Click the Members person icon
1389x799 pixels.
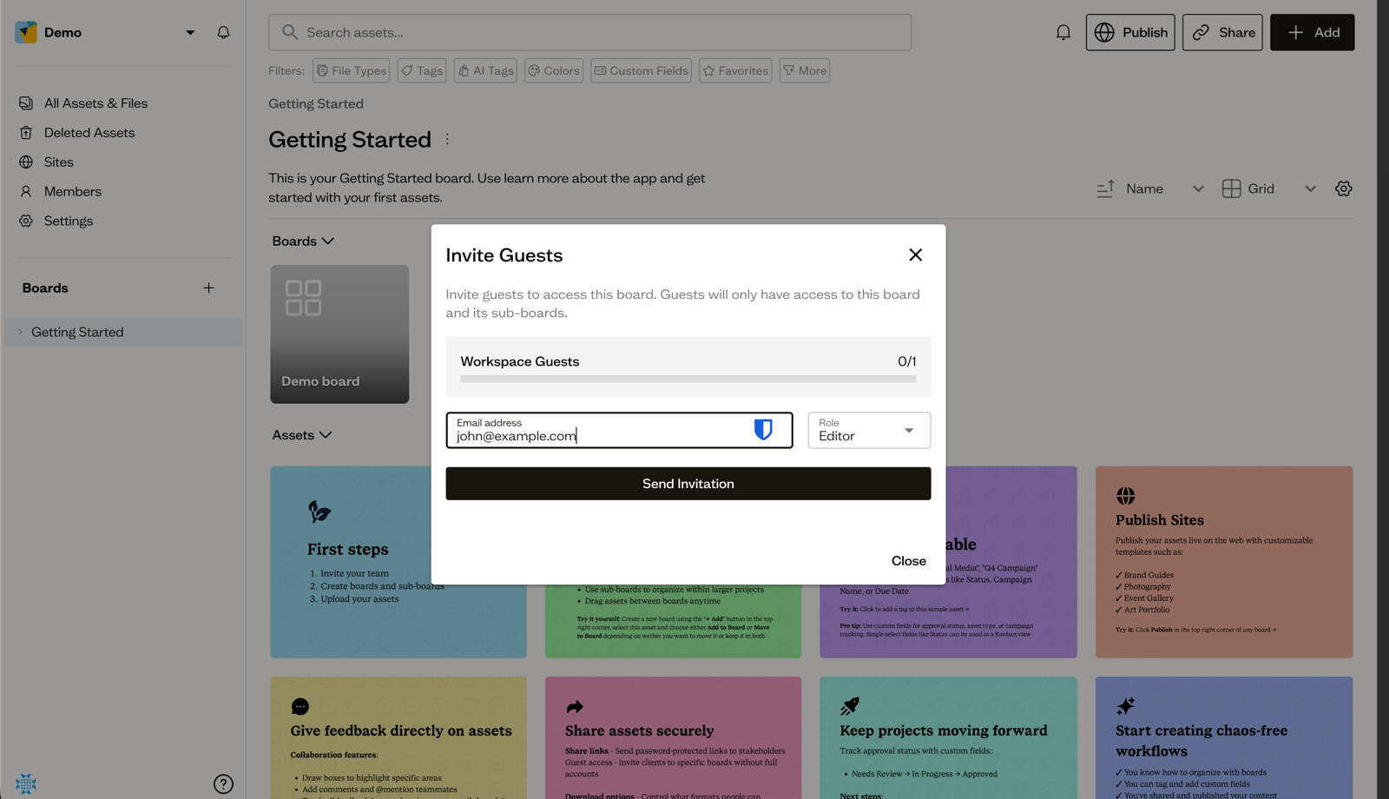[x=26, y=192]
